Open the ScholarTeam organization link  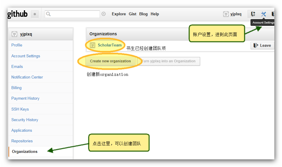coord(110,45)
